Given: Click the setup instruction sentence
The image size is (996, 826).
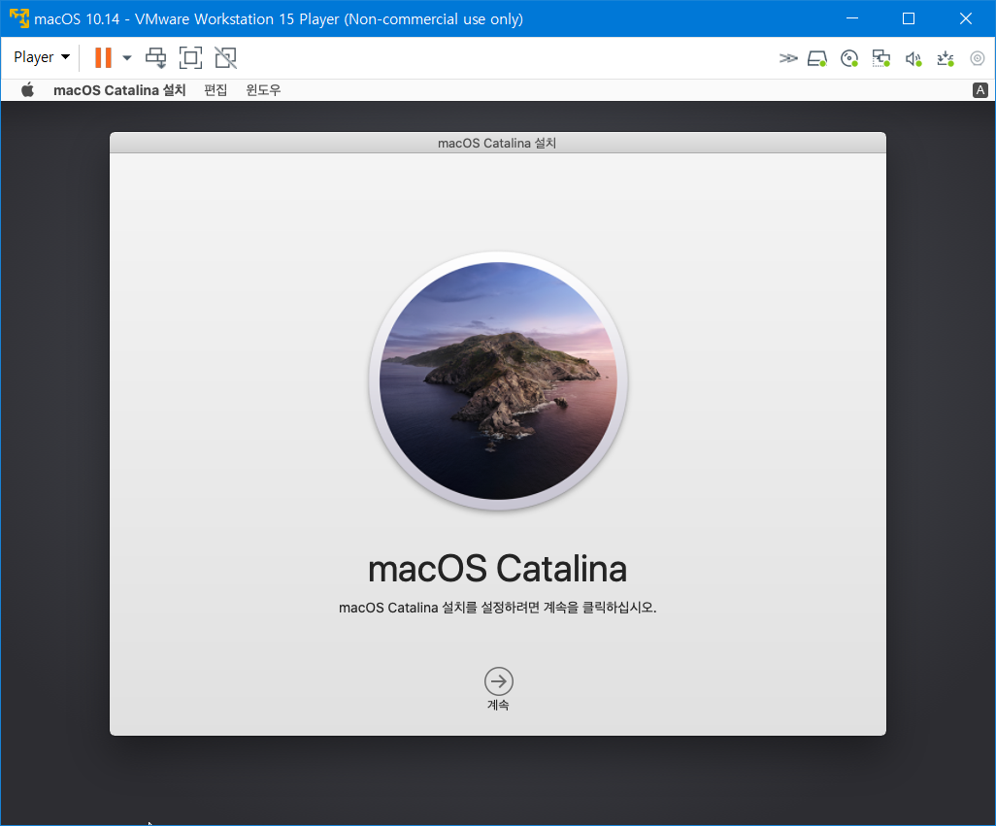Looking at the screenshot, I should pyautogui.click(x=497, y=608).
